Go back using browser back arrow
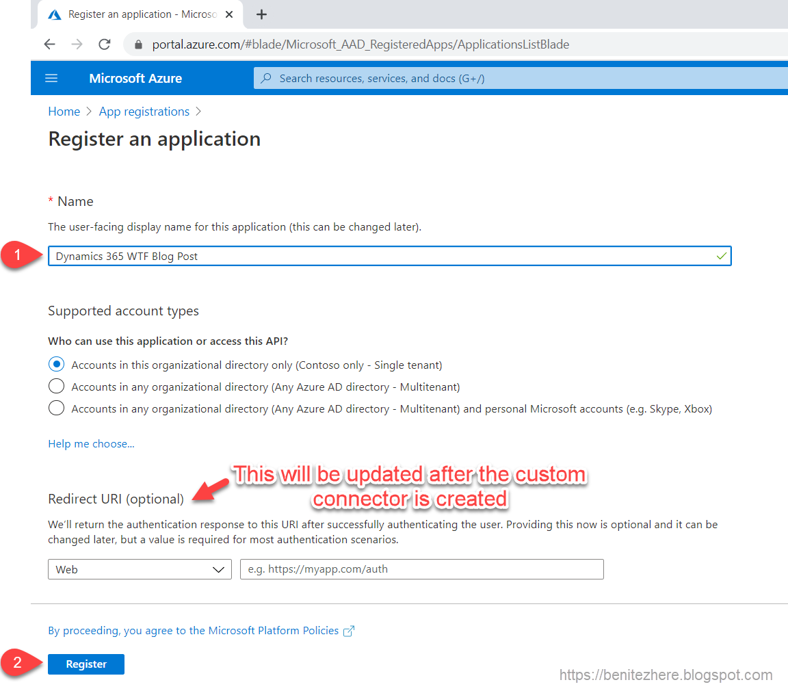Image resolution: width=788 pixels, height=691 pixels. tap(49, 44)
